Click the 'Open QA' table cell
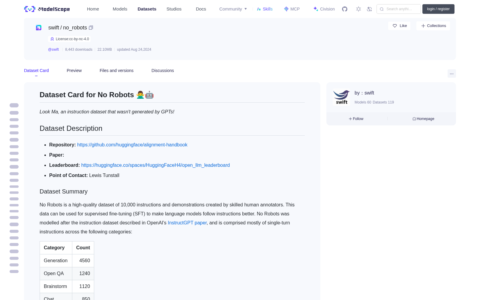 point(56,274)
